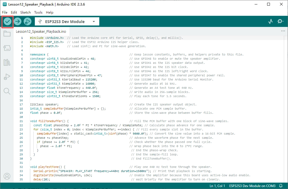
Task: Open the Debug sidebar panel
Action: [x=7, y=77]
